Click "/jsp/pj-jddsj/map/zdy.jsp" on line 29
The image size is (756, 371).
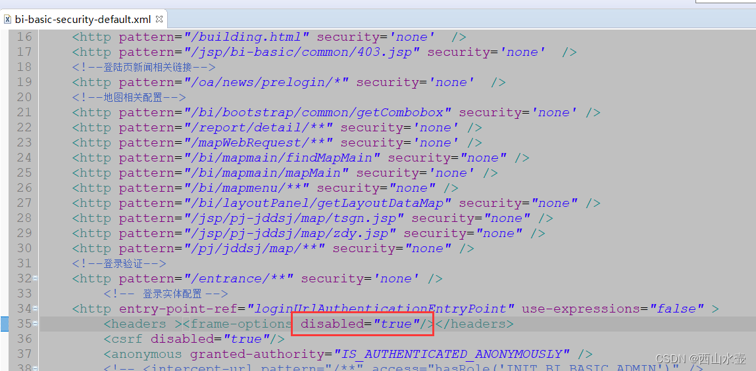pyautogui.click(x=290, y=233)
